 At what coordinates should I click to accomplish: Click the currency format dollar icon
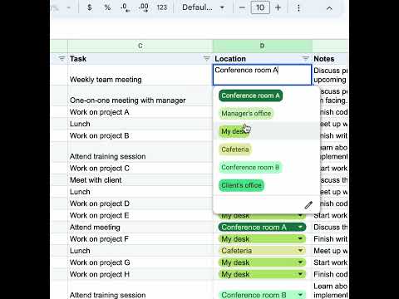(x=89, y=7)
